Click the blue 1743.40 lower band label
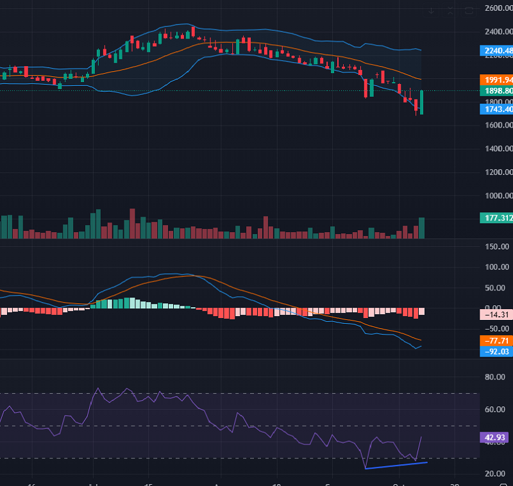513x486 pixels. pos(496,109)
